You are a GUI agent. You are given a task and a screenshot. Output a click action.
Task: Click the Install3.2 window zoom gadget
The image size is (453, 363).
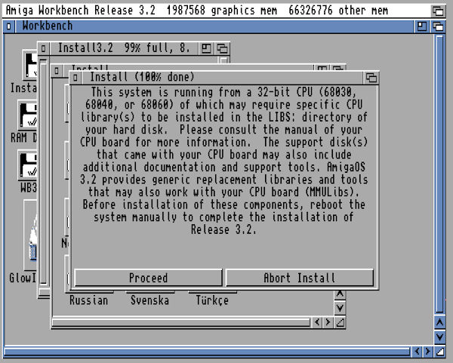(x=206, y=48)
